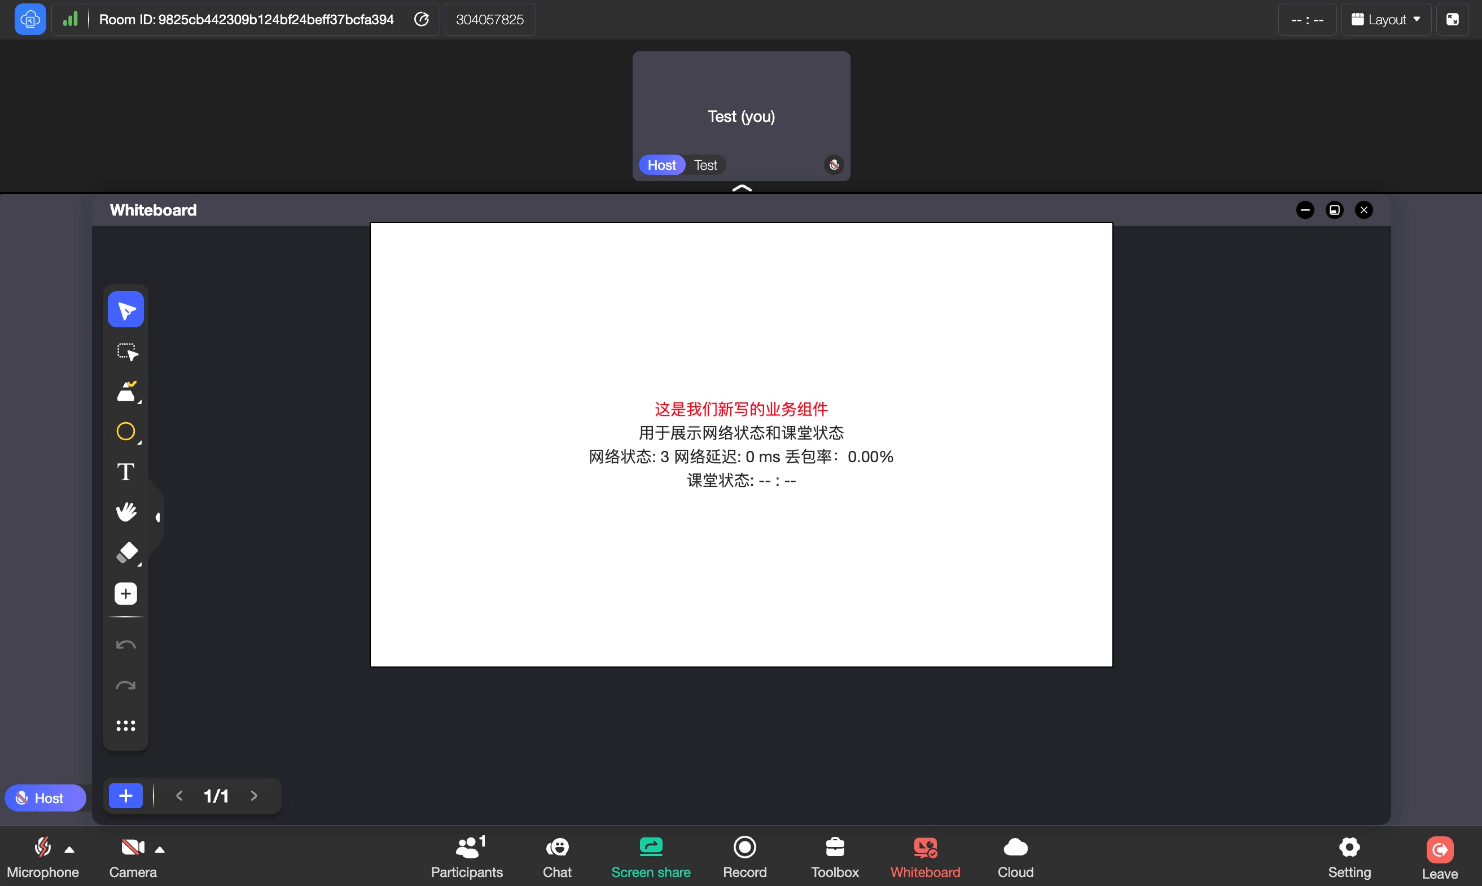
Task: Close the Whiteboard window
Action: (1363, 210)
